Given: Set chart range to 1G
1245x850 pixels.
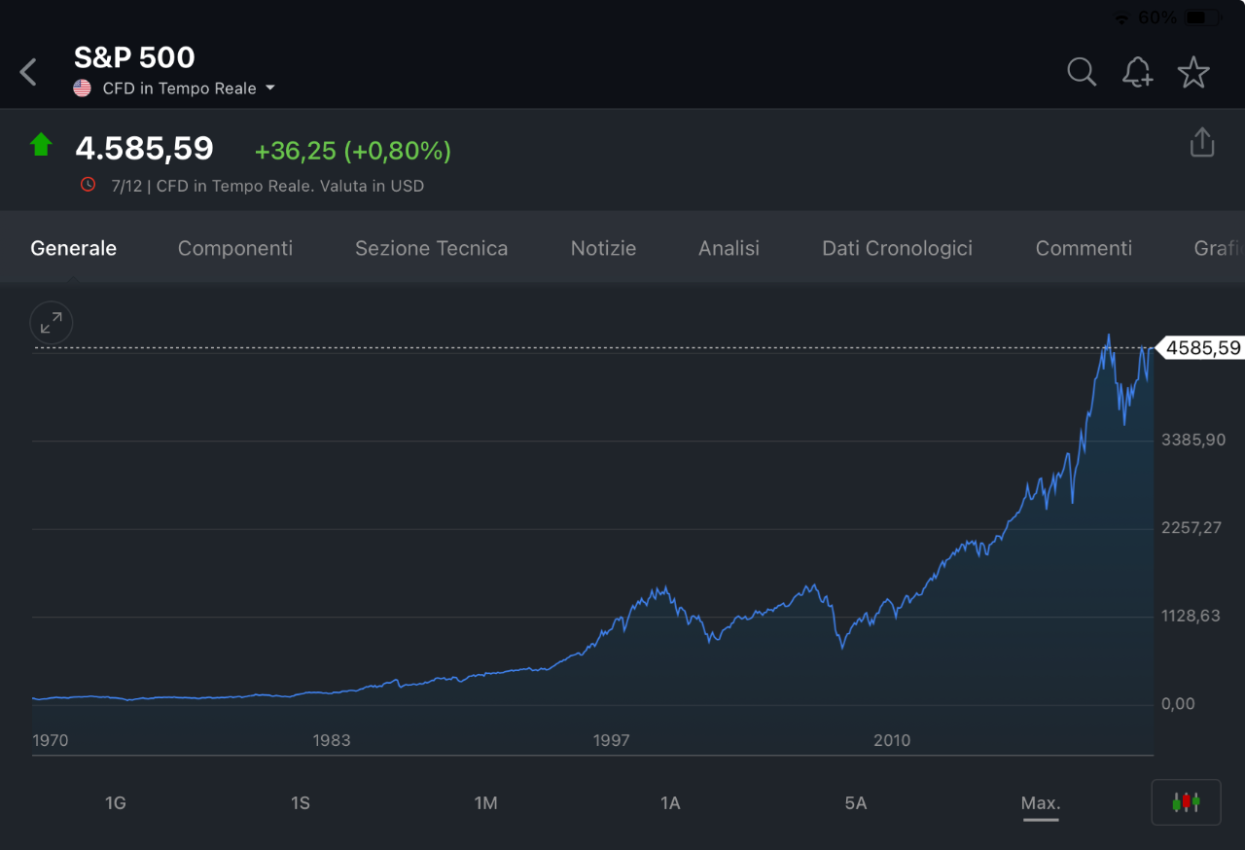Looking at the screenshot, I should (x=116, y=803).
